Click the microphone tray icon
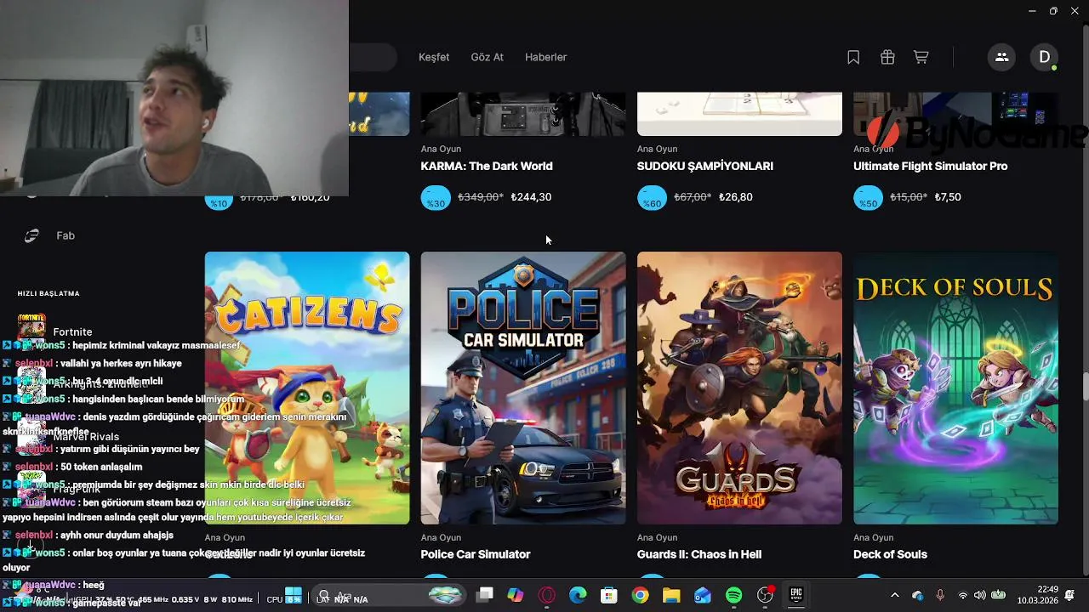Screen dimensions: 1089x612 (940, 595)
